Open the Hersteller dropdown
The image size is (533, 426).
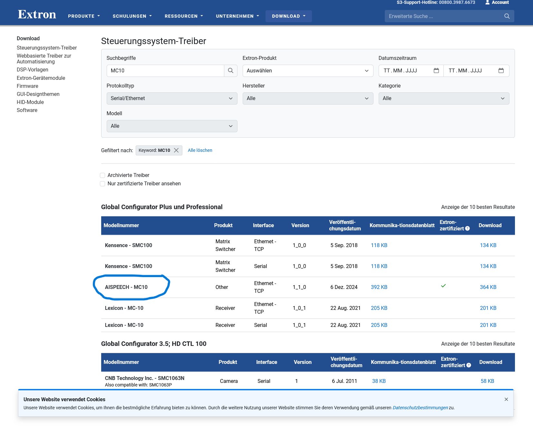[308, 98]
